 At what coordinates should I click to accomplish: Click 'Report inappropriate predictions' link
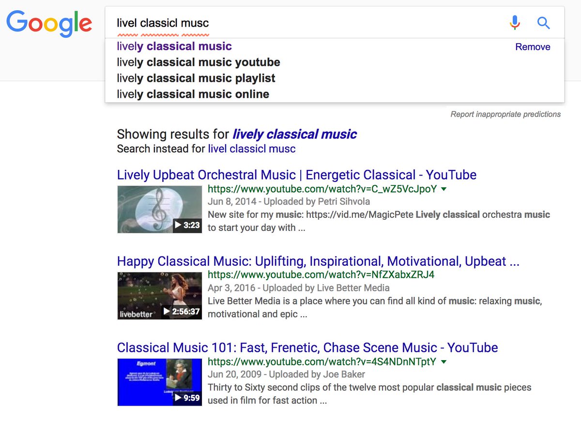coord(505,114)
